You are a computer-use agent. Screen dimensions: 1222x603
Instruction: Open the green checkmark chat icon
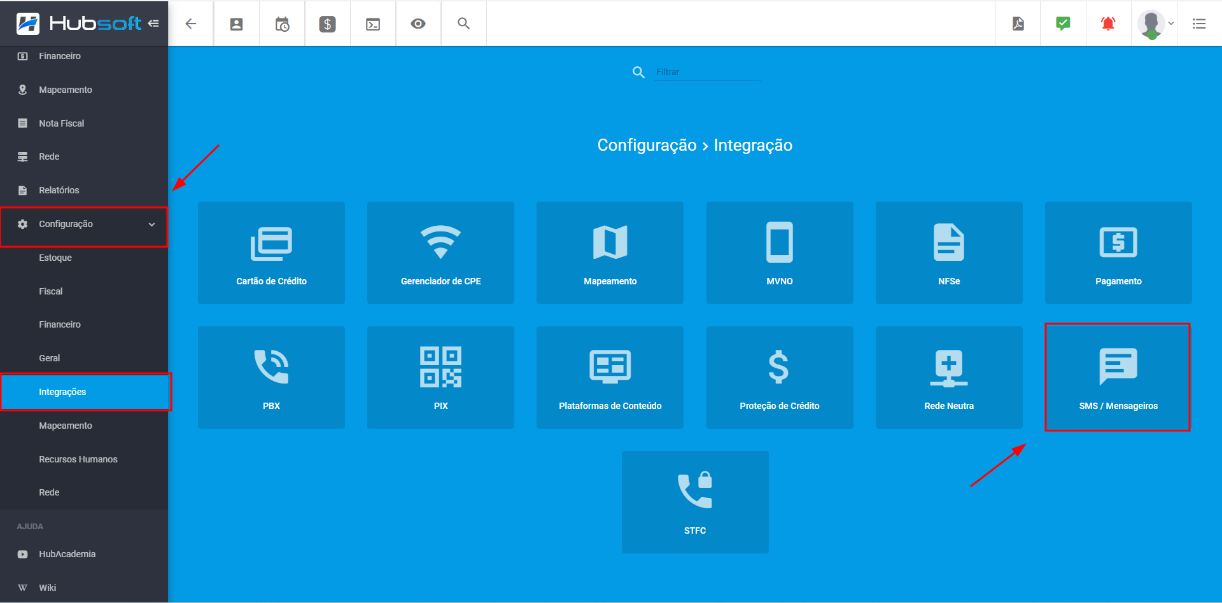1063,24
